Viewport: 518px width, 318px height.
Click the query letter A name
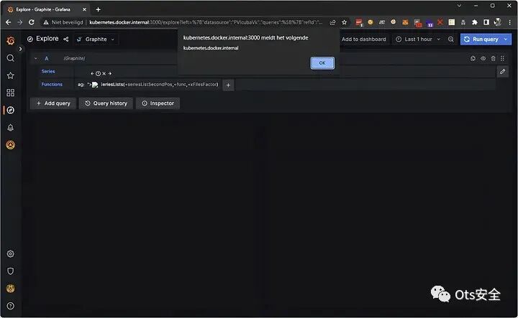(x=47, y=58)
